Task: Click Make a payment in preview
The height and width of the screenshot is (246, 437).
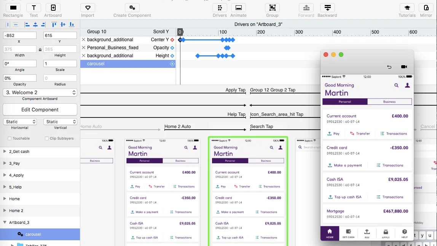Action: [345, 165]
